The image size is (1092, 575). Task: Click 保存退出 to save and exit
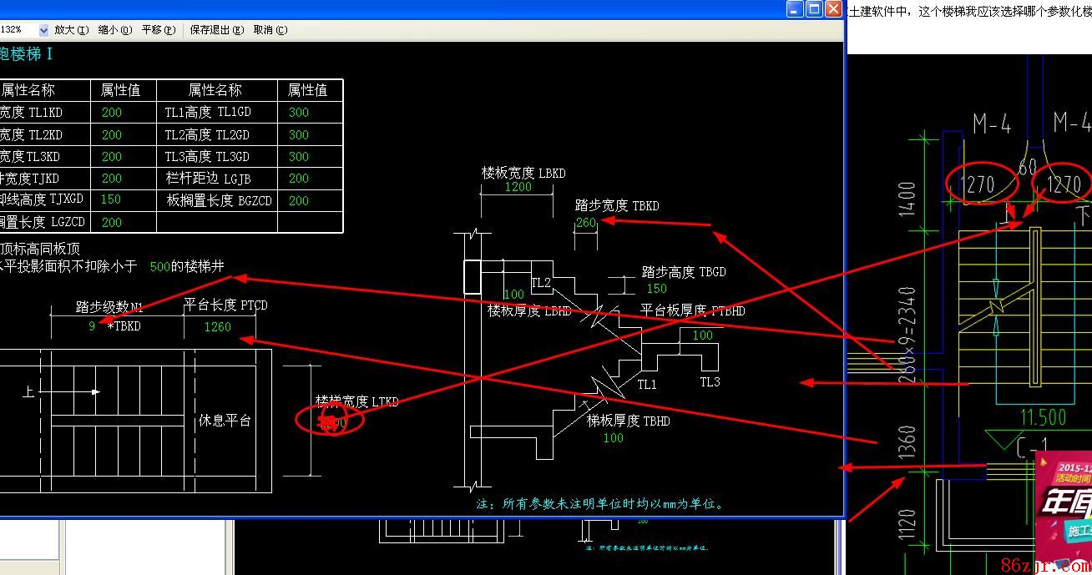(216, 30)
